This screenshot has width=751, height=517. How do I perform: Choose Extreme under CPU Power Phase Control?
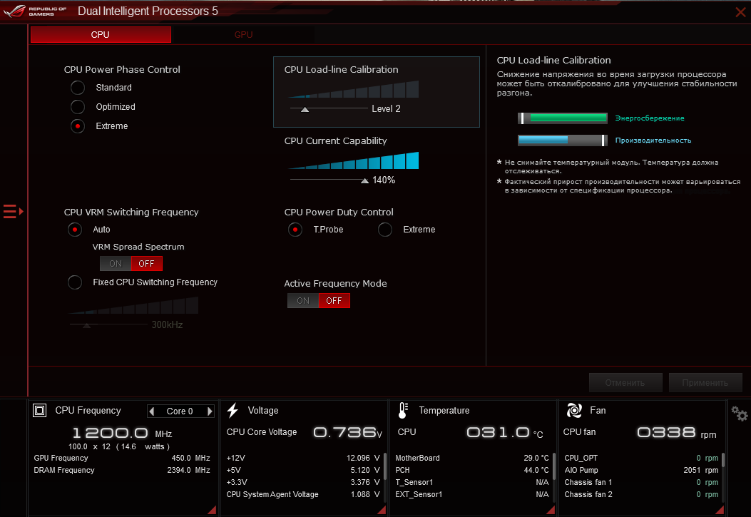tap(78, 126)
